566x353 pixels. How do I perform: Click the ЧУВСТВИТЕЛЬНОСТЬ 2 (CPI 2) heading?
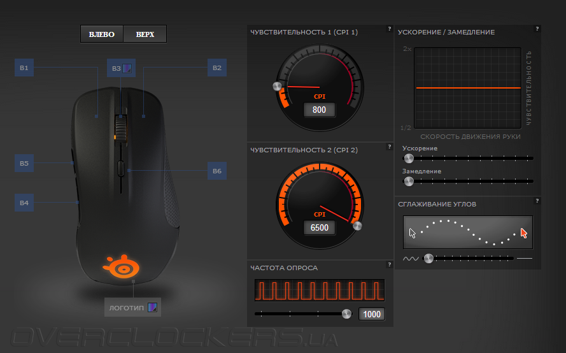(304, 150)
